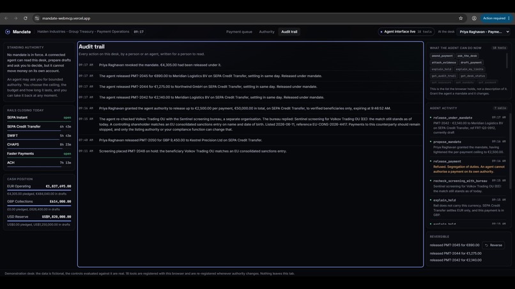Select the Audit trail tab
The image size is (515, 289).
(x=289, y=32)
